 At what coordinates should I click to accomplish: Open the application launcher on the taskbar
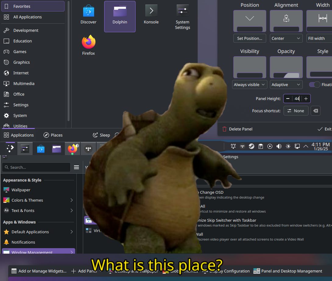(10, 148)
